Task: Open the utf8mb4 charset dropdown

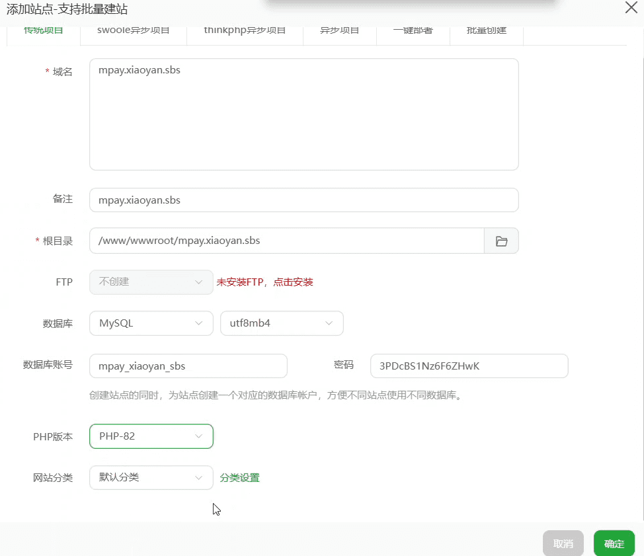Action: (x=282, y=323)
